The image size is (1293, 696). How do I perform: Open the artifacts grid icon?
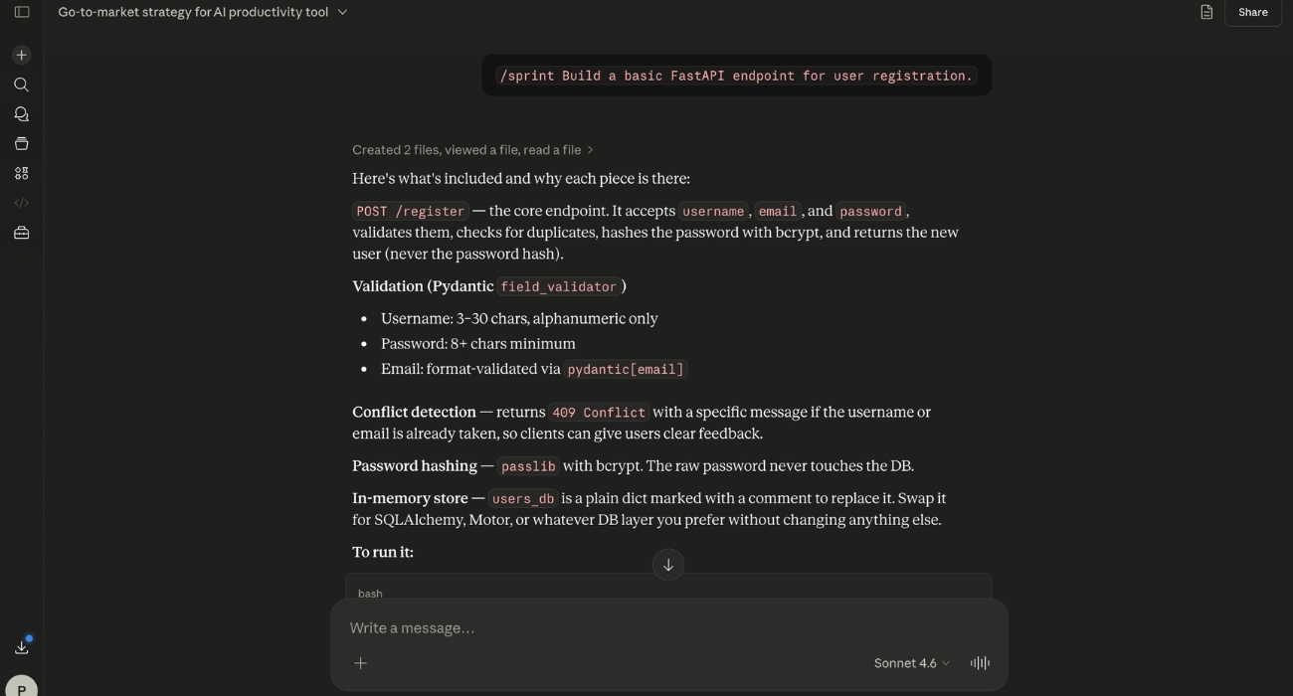pos(22,173)
